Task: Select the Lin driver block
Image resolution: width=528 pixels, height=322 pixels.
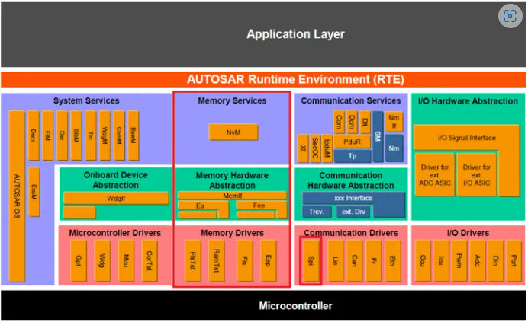Action: pos(336,261)
